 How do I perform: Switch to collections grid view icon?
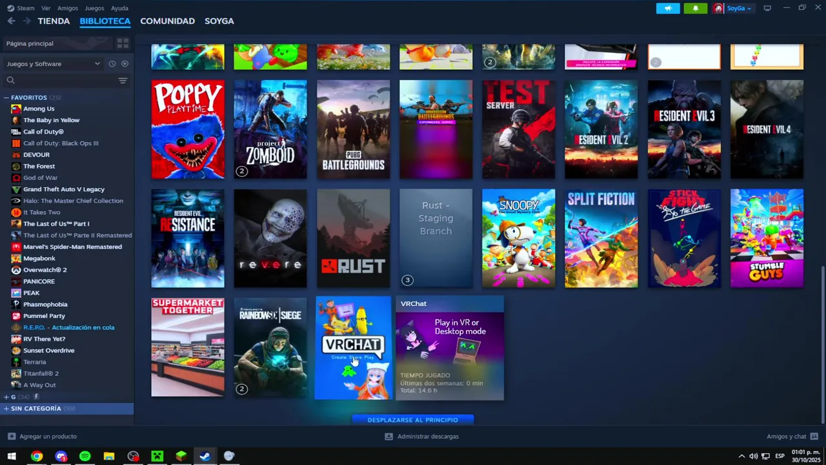click(123, 43)
